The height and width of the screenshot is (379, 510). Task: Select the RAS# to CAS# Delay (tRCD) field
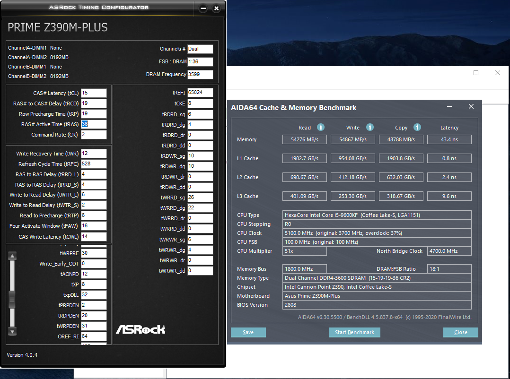(94, 103)
